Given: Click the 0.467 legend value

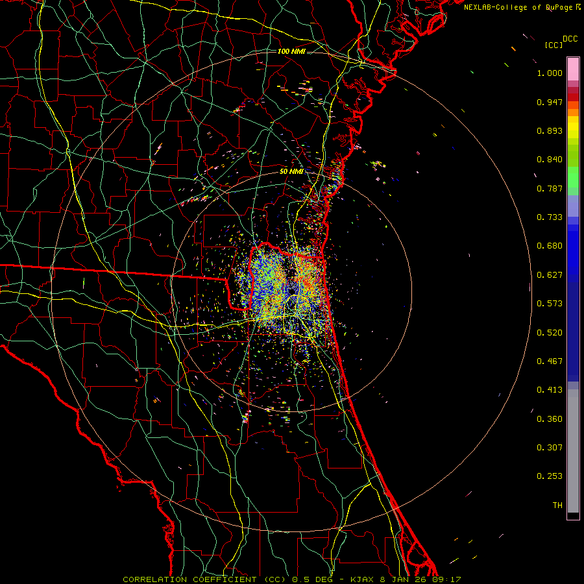Looking at the screenshot, I should click(x=550, y=361).
